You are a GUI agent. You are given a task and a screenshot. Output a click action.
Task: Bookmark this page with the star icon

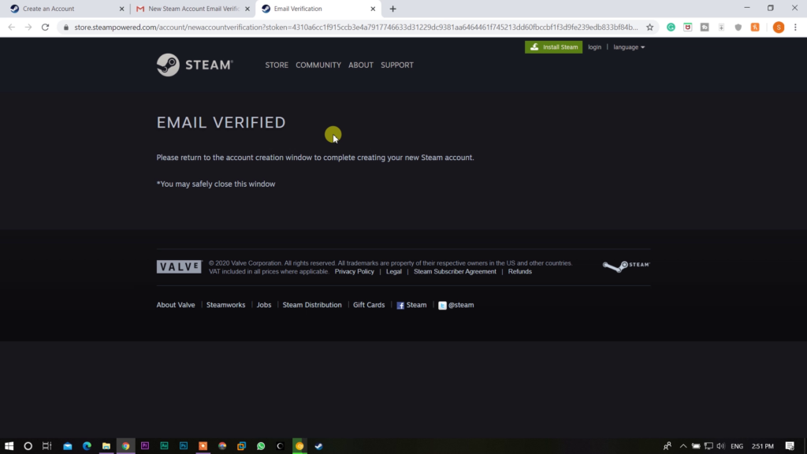tap(649, 28)
